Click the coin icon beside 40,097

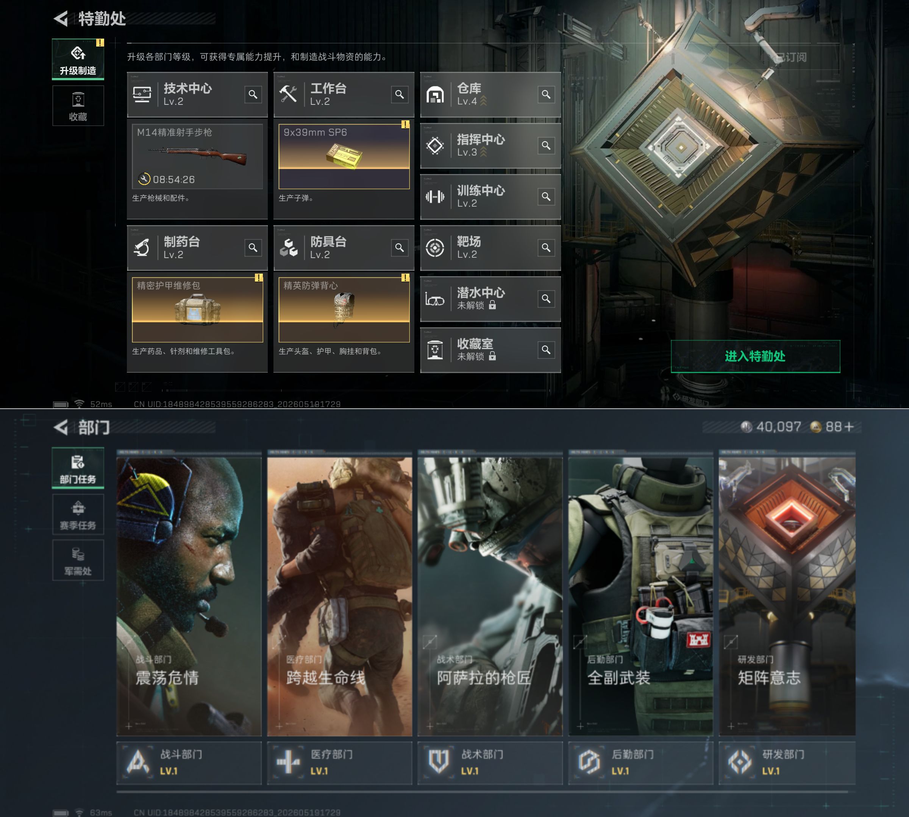click(747, 427)
